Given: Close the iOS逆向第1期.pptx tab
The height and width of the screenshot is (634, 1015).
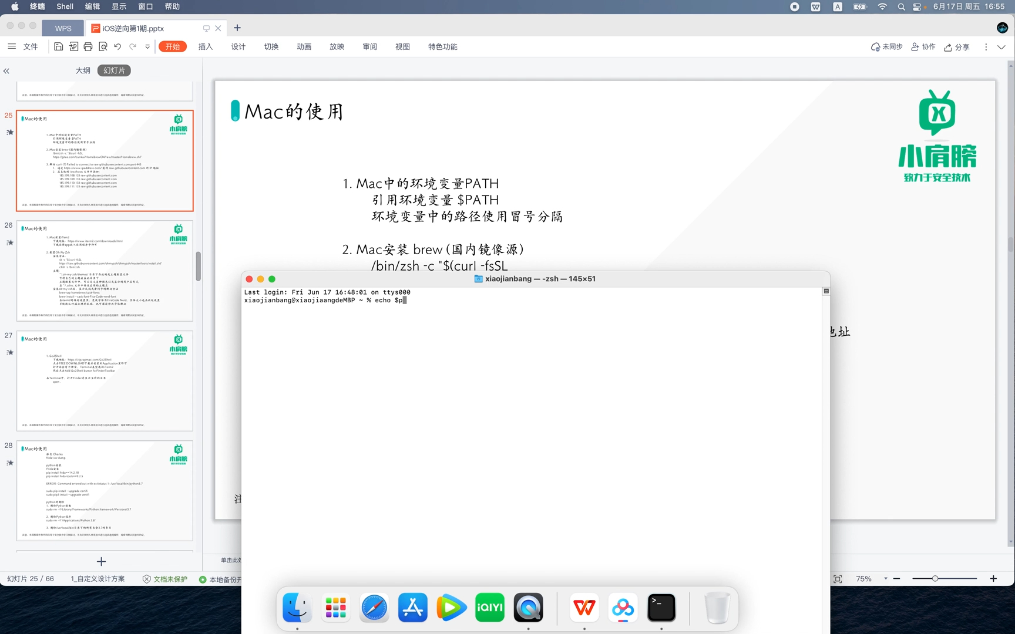Looking at the screenshot, I should [218, 28].
